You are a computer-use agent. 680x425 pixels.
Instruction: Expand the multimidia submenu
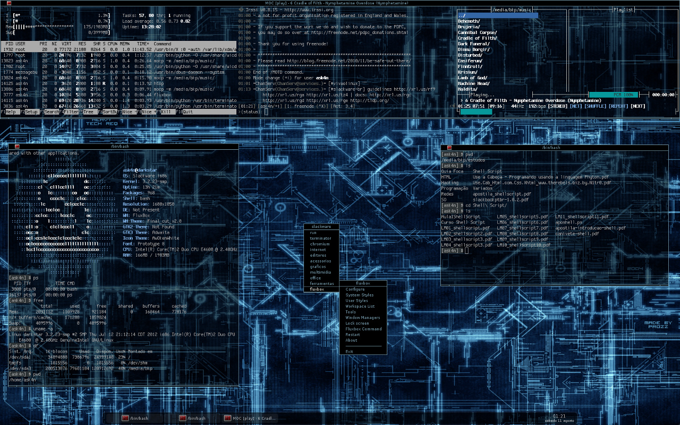coord(321,272)
